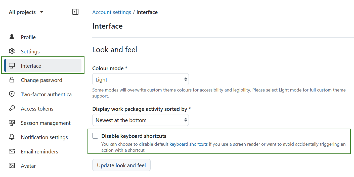Click the Notification settings bell icon
The height and width of the screenshot is (177, 354).
[x=12, y=137]
